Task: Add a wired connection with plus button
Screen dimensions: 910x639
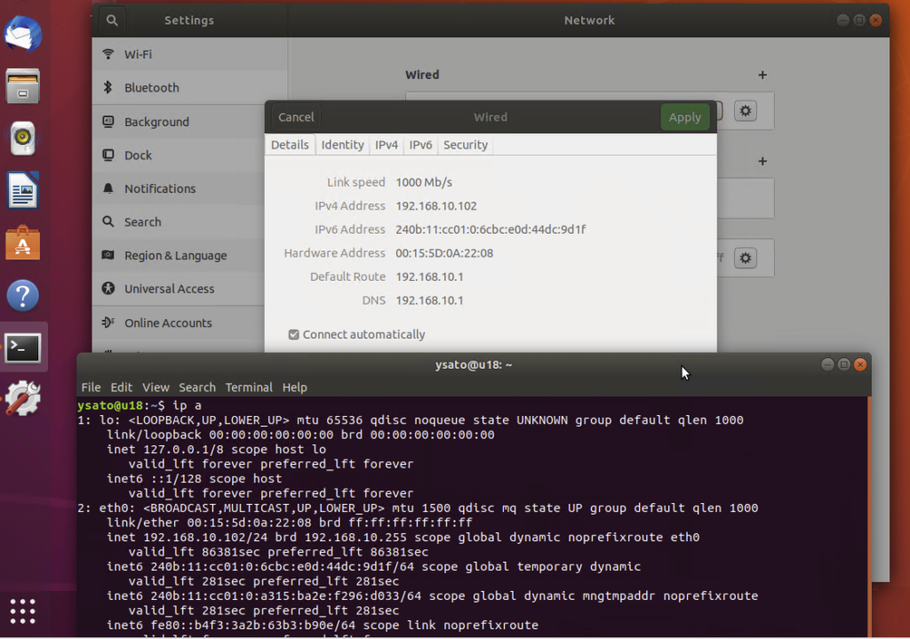Action: (762, 76)
